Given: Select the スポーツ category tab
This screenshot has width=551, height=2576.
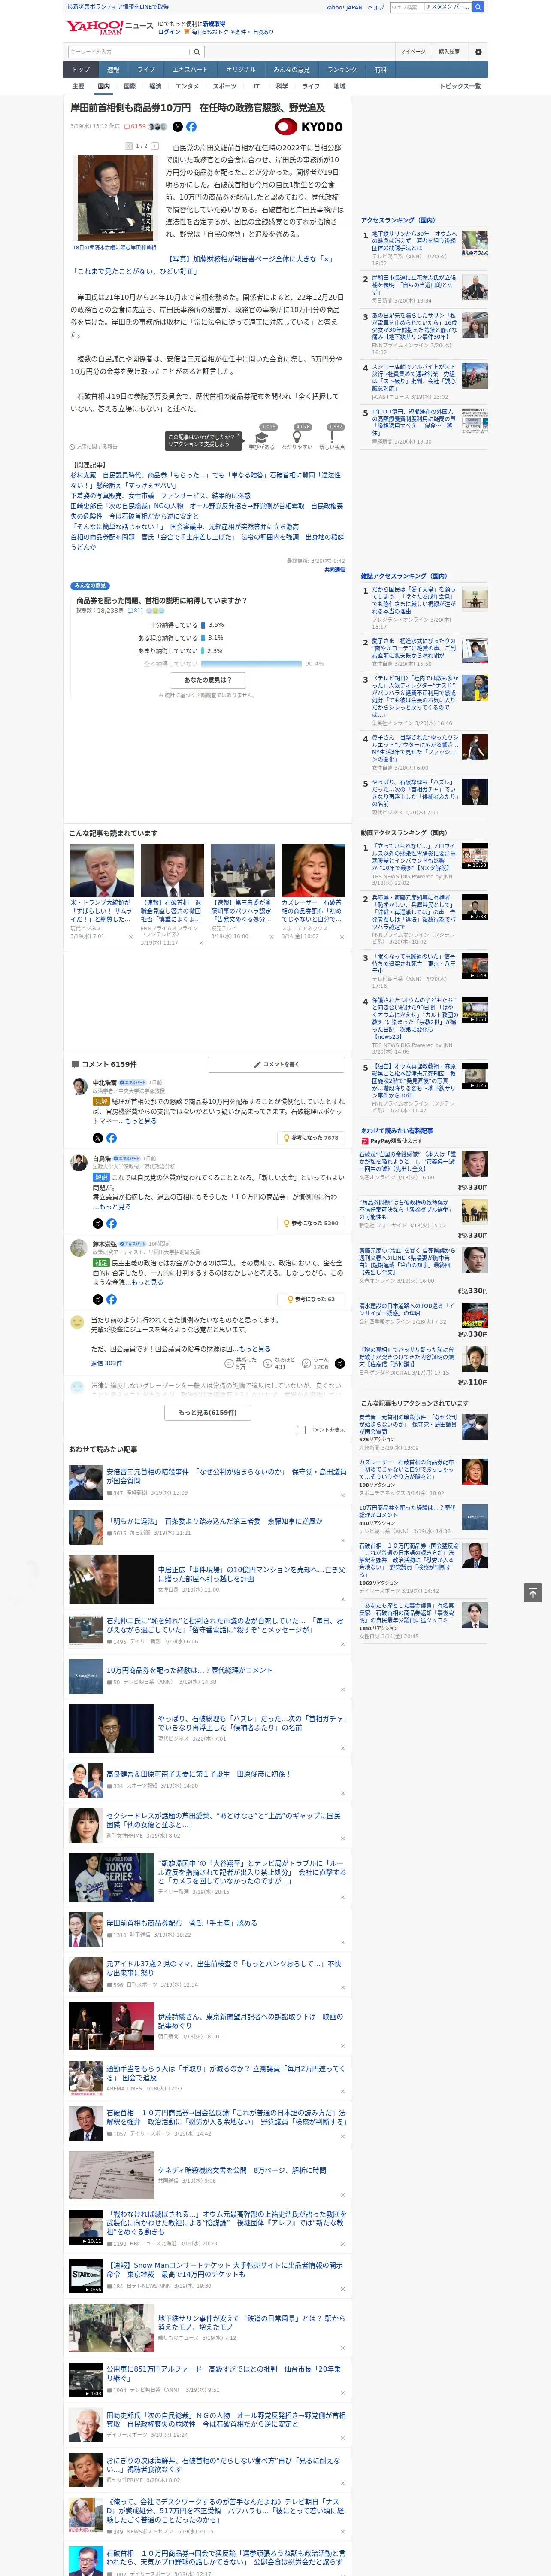Looking at the screenshot, I should pyautogui.click(x=225, y=86).
